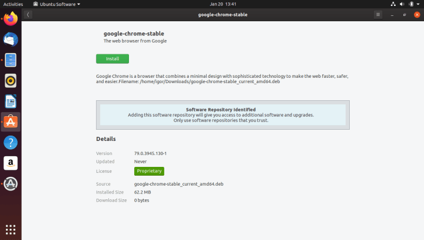The image size is (424, 240).
Task: Click the source google-chrome-stable_current_amd64.deb
Action: 179,184
